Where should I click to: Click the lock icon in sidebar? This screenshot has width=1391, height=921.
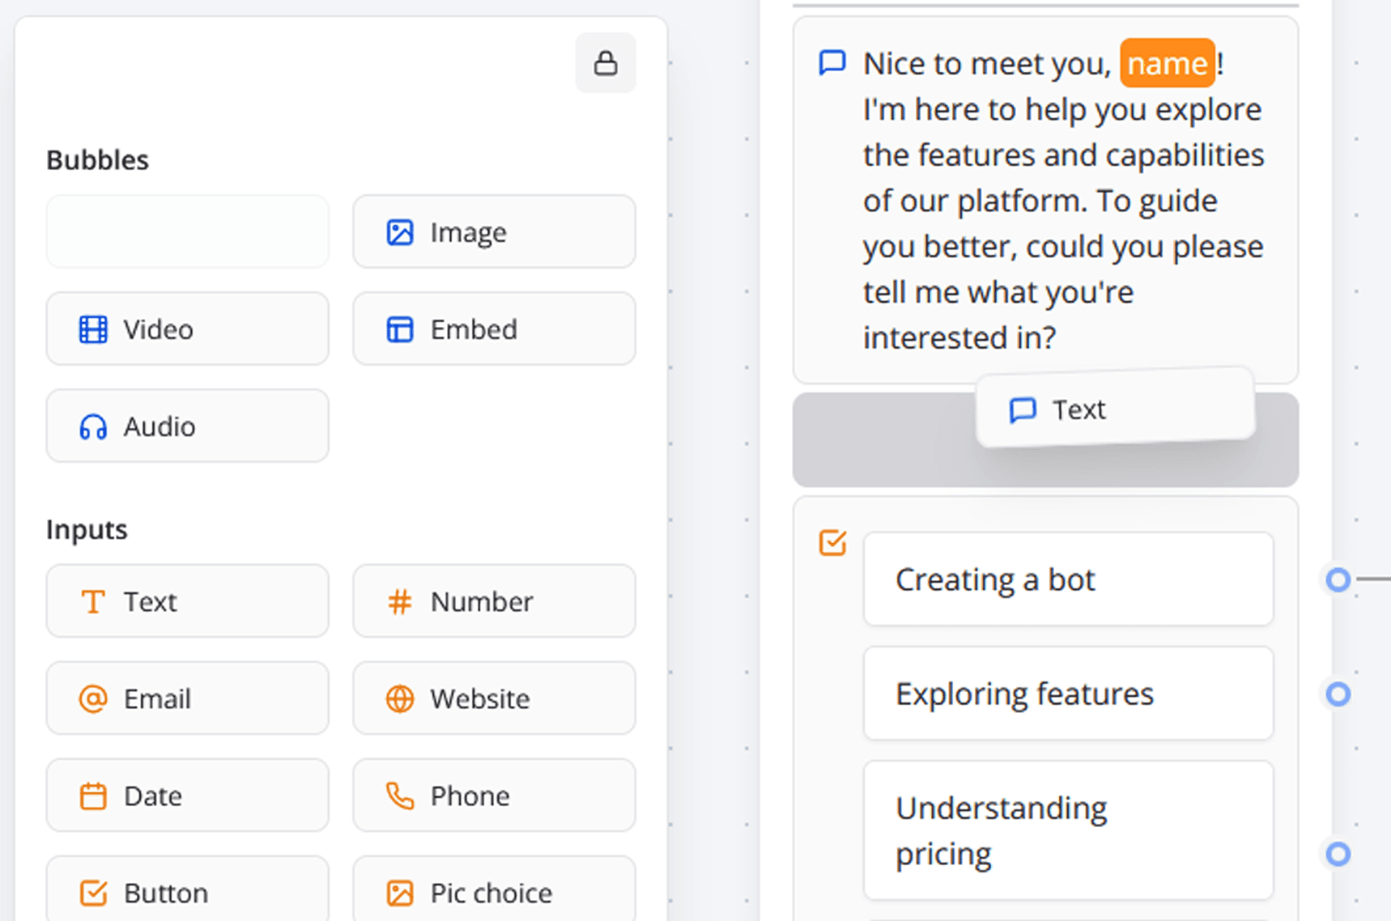coord(605,63)
